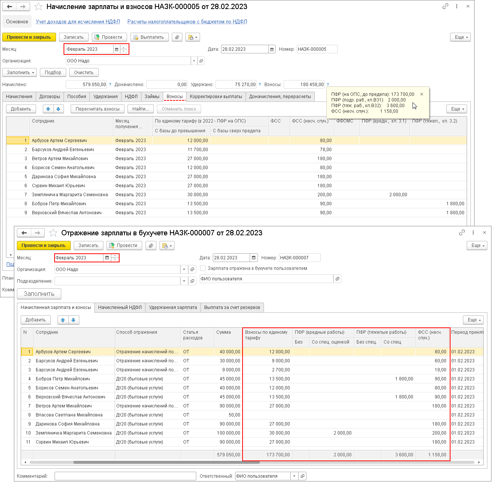Viewport: 493px width, 483px height.
Task: Open kebab menu in Начисление зарплаты window
Action: [x=457, y=6]
